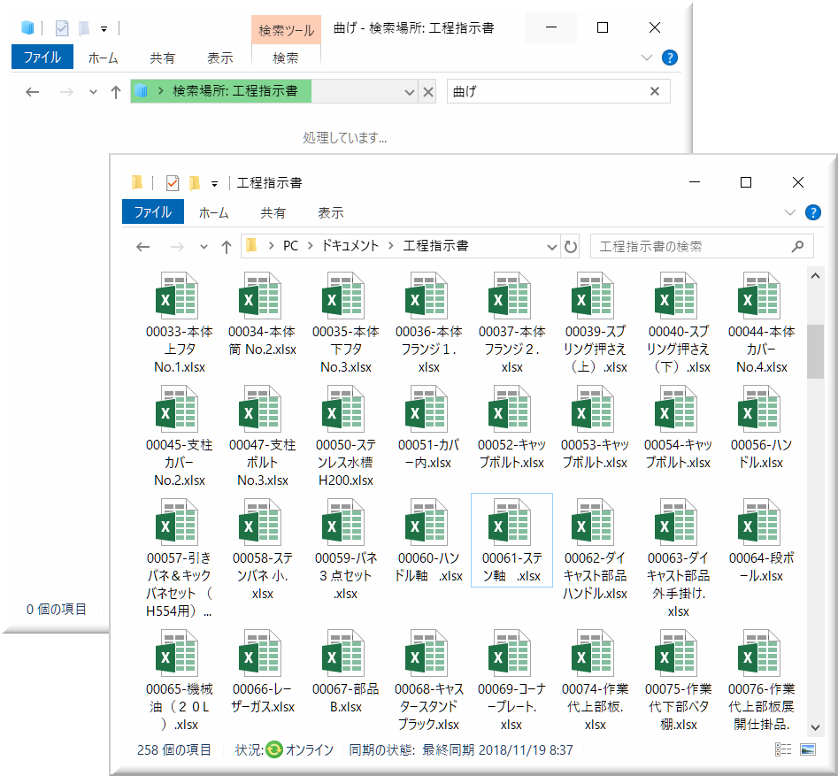Open quick access toolbar dropdown in search window
The image size is (838, 776).
tap(104, 29)
